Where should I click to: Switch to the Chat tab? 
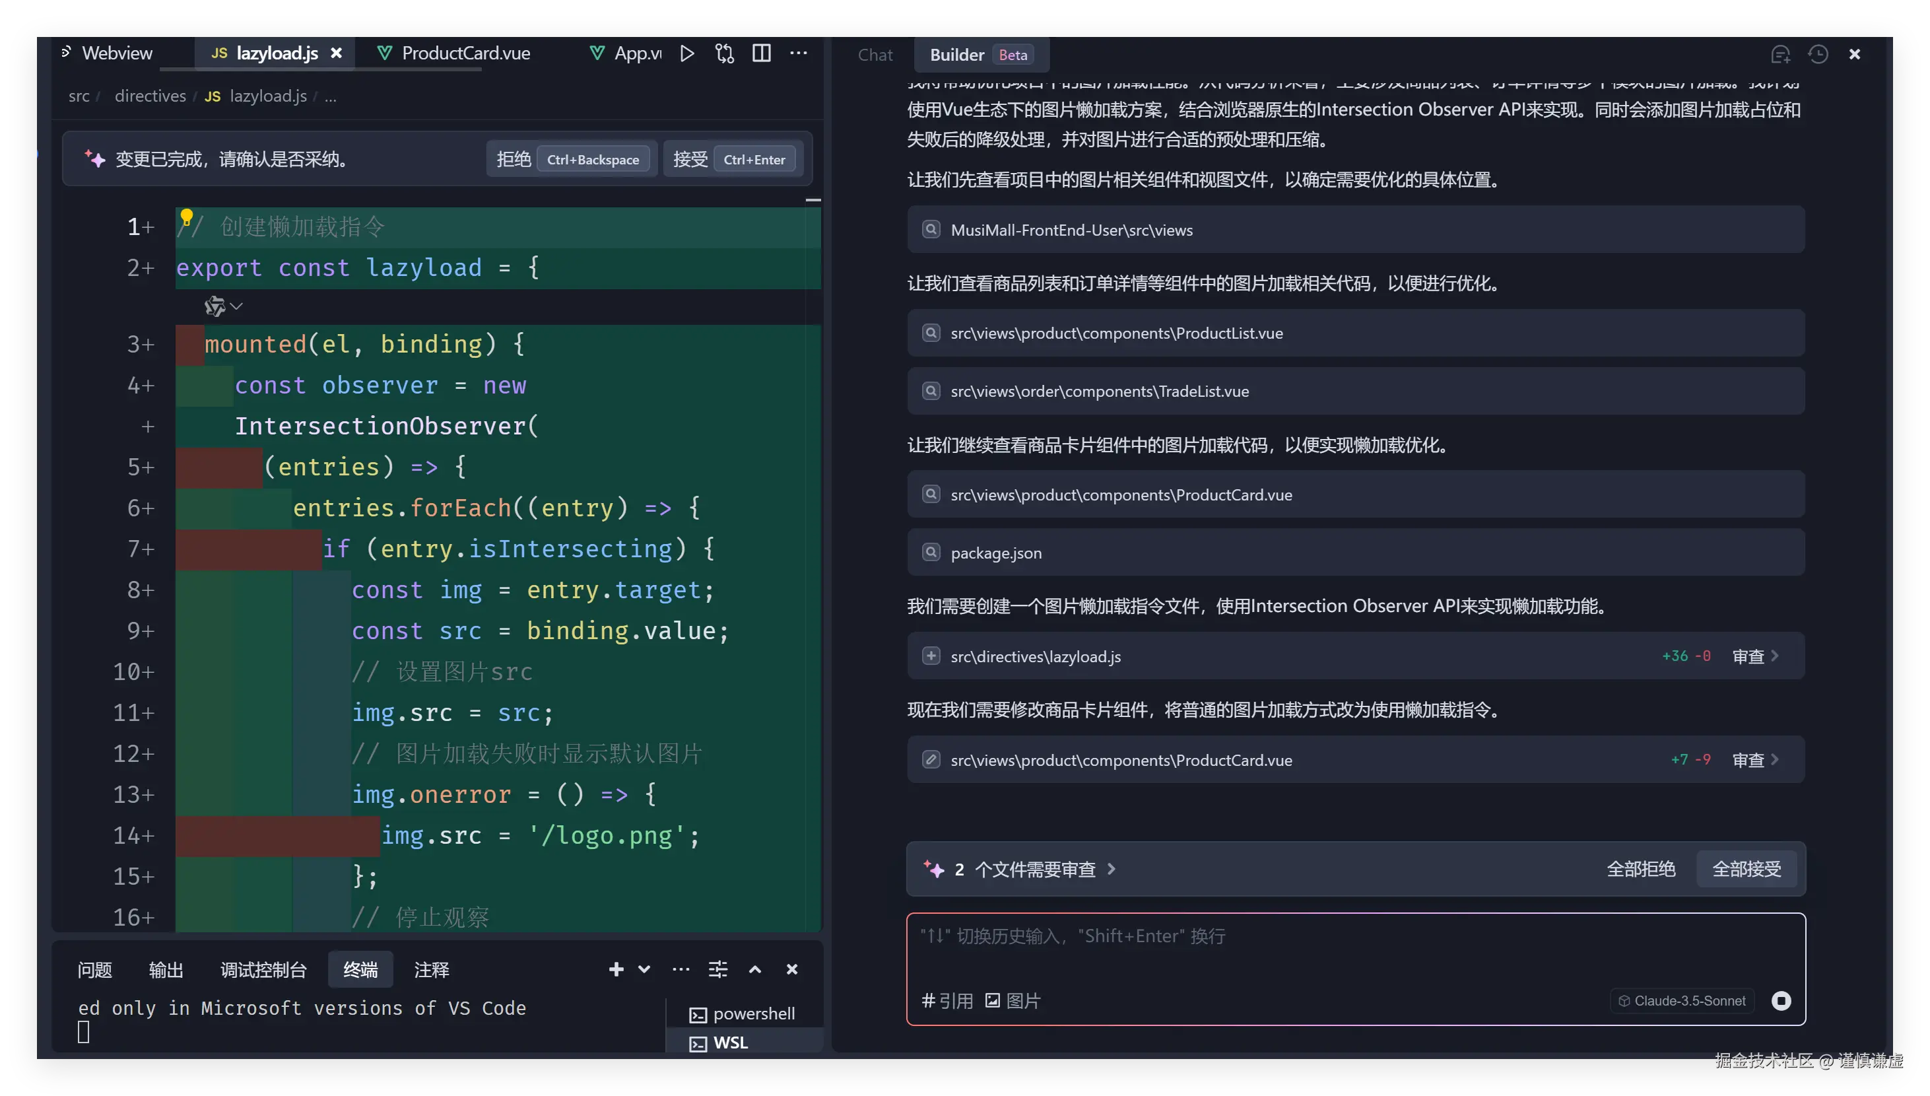click(x=875, y=55)
